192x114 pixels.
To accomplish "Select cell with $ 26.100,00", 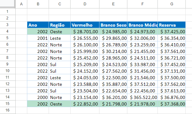I will (85, 45).
